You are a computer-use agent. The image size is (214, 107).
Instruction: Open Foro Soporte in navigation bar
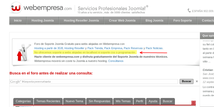(x=183, y=21)
